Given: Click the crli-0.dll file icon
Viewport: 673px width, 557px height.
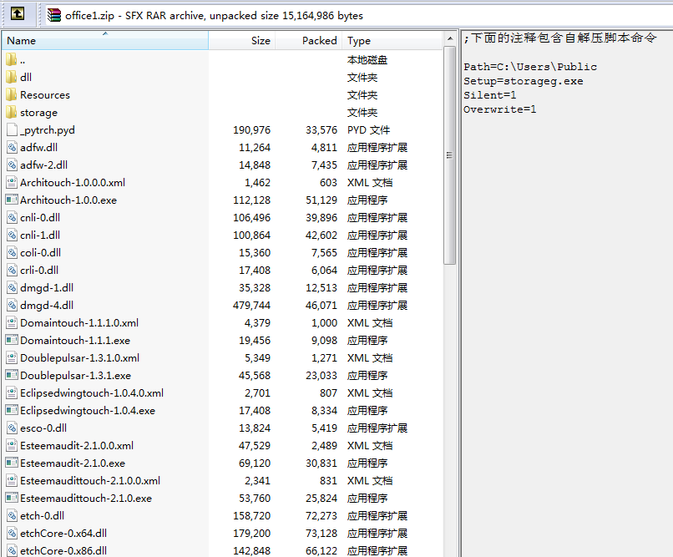Looking at the screenshot, I should pyautogui.click(x=12, y=271).
